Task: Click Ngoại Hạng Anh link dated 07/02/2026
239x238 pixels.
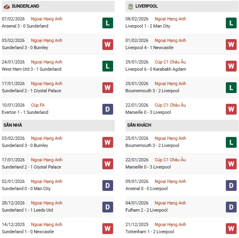Action: tap(47, 19)
